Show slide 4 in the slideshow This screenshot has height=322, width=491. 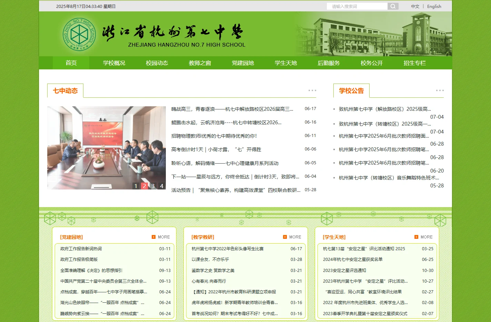coord(162,186)
